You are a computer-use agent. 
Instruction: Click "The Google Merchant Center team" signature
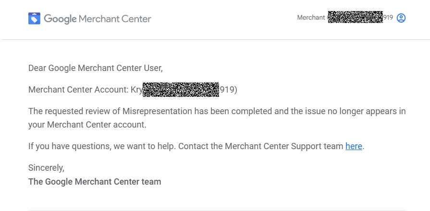(x=95, y=182)
